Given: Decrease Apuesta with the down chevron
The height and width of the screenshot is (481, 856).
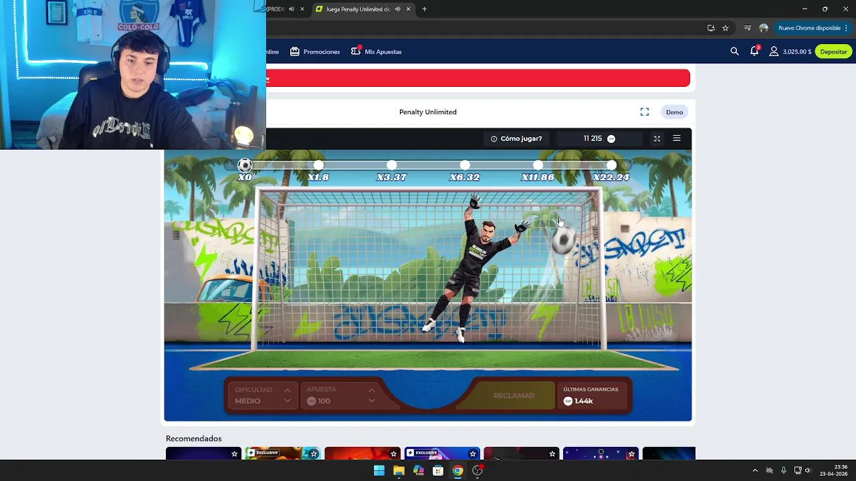Looking at the screenshot, I should coord(371,401).
